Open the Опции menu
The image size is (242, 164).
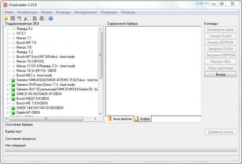47,12
